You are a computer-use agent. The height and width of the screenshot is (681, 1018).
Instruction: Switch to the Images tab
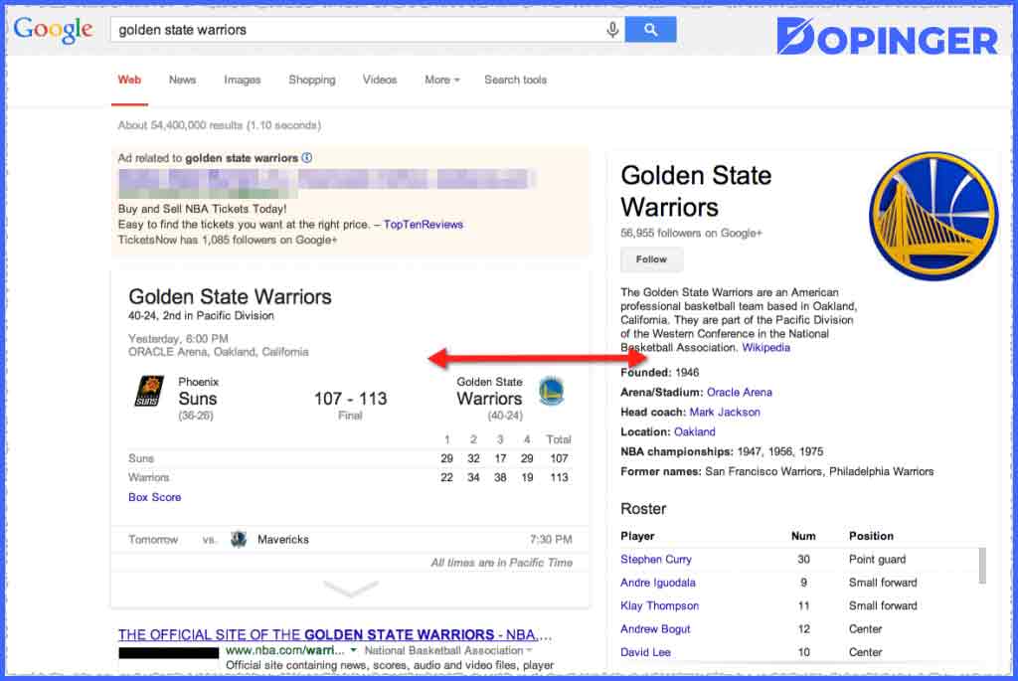tap(242, 80)
